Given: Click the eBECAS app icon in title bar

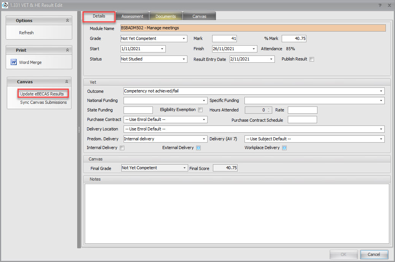Looking at the screenshot, I should 5,5.
